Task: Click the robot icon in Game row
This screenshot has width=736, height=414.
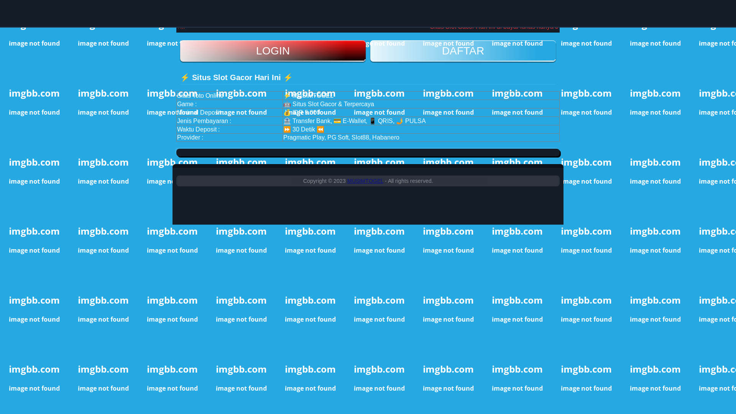Action: click(x=287, y=104)
